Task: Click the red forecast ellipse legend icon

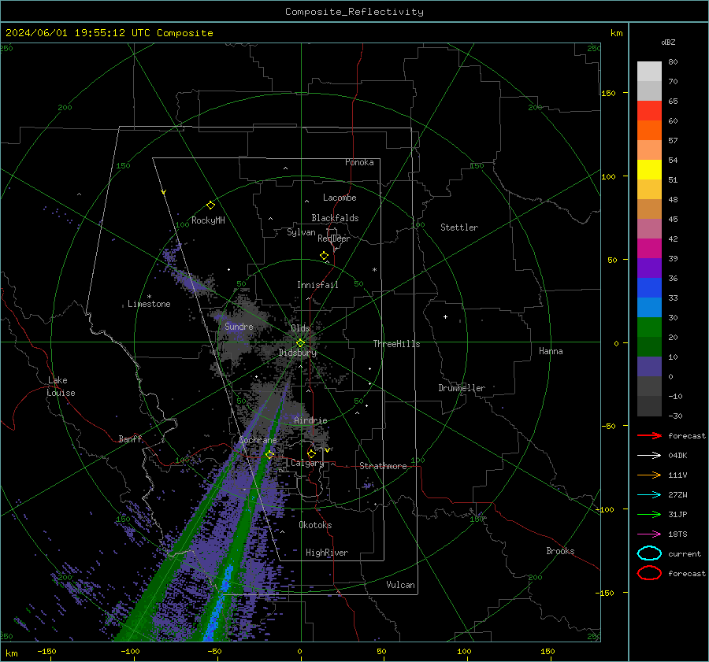Action: coord(649,573)
